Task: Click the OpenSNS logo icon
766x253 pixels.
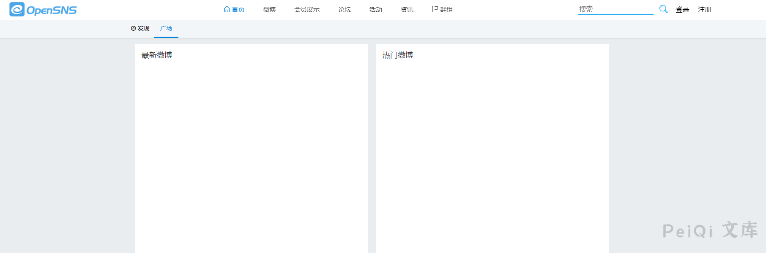Action: tap(17, 9)
